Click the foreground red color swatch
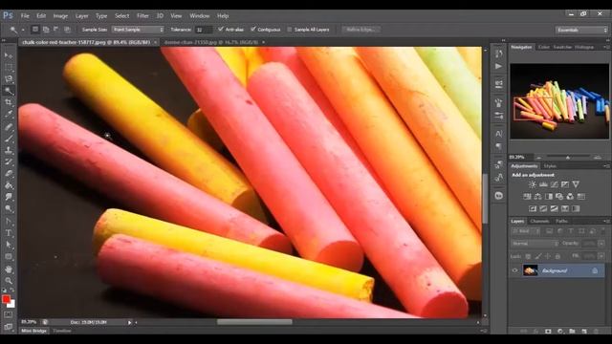This screenshot has width=612, height=344. [x=6, y=299]
